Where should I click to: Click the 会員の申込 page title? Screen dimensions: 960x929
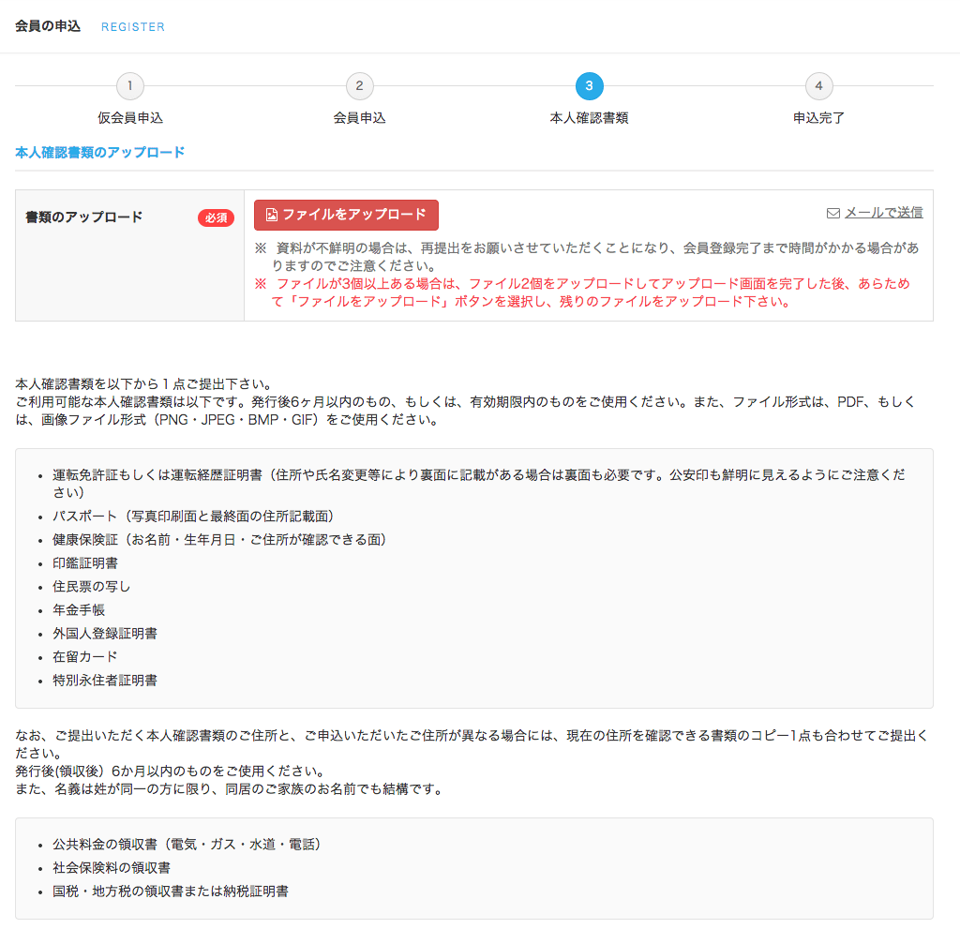[48, 26]
